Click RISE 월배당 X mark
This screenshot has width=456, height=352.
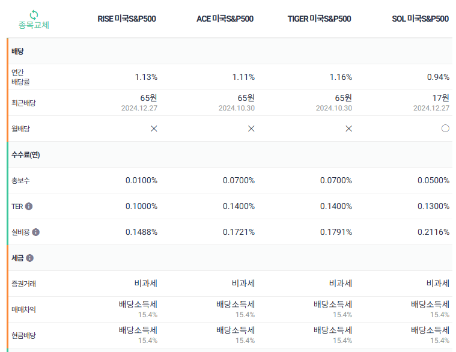click(x=154, y=129)
